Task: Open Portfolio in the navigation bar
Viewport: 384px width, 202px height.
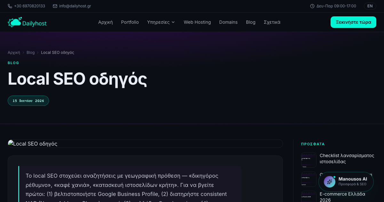Action: pos(130,22)
